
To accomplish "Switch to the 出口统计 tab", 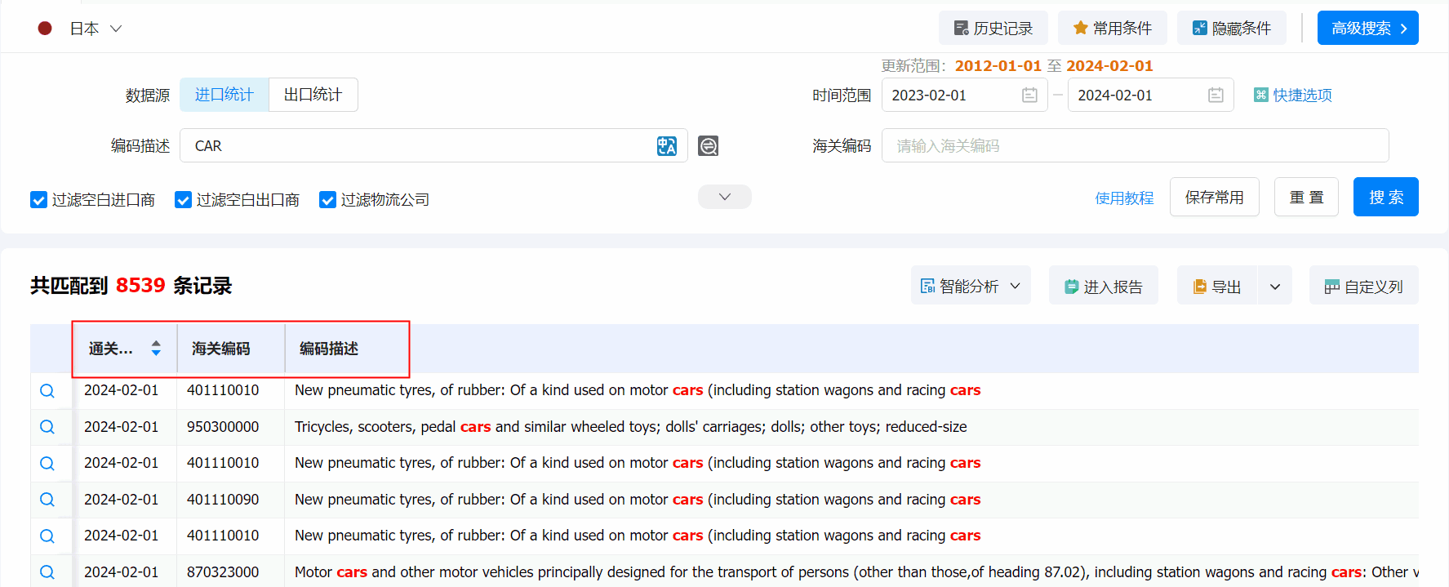I will pos(313,95).
